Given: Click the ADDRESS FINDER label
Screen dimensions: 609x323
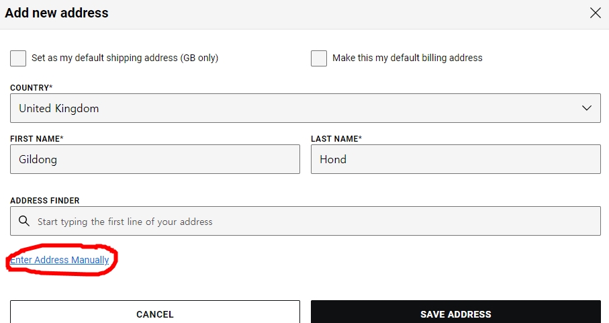Looking at the screenshot, I should point(45,201).
